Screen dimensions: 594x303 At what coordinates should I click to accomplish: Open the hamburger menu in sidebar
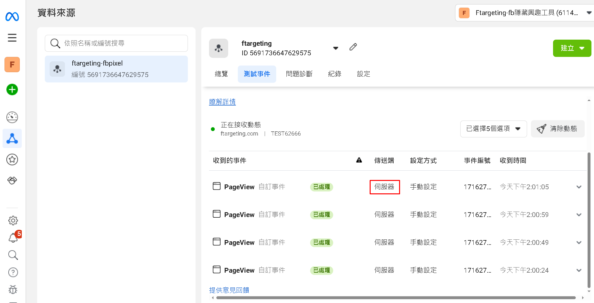coord(12,38)
